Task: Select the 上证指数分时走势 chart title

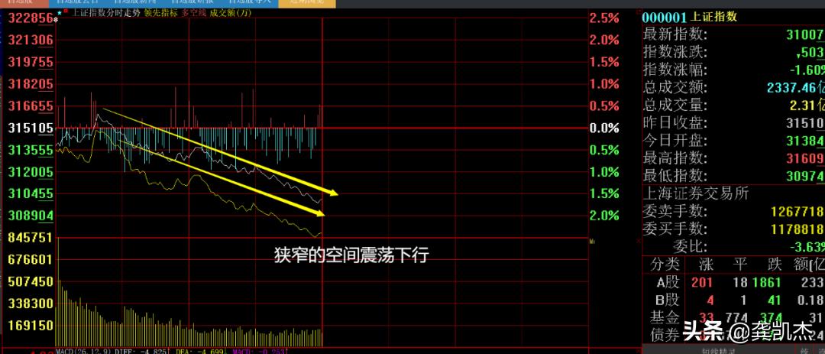Action: [x=105, y=13]
